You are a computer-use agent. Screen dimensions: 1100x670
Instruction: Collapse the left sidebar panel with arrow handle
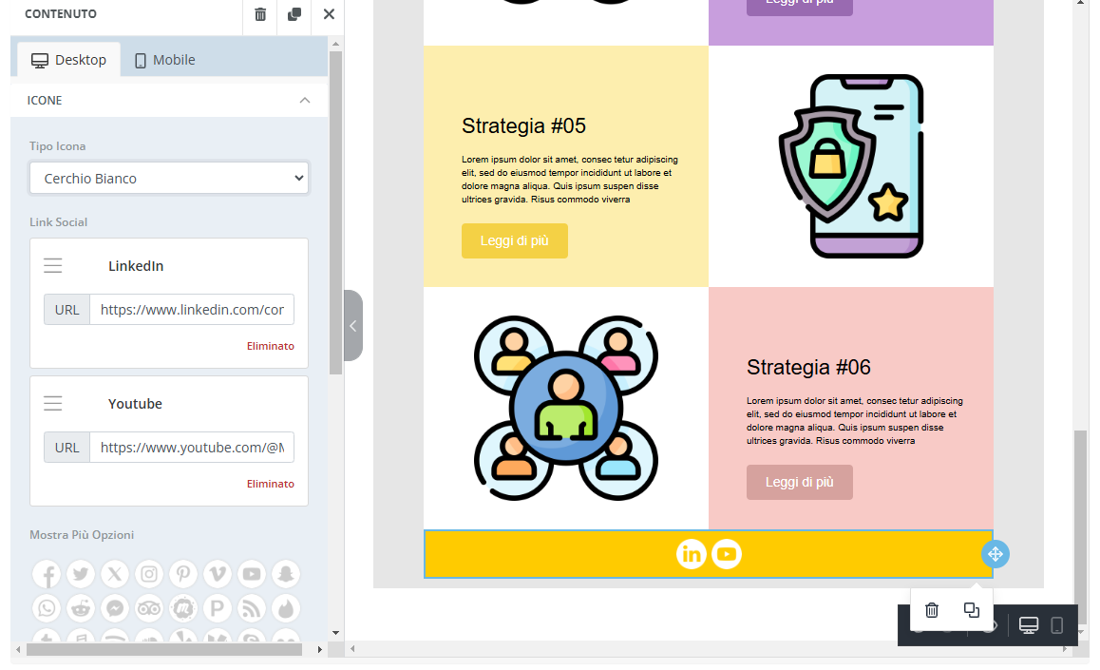[353, 326]
